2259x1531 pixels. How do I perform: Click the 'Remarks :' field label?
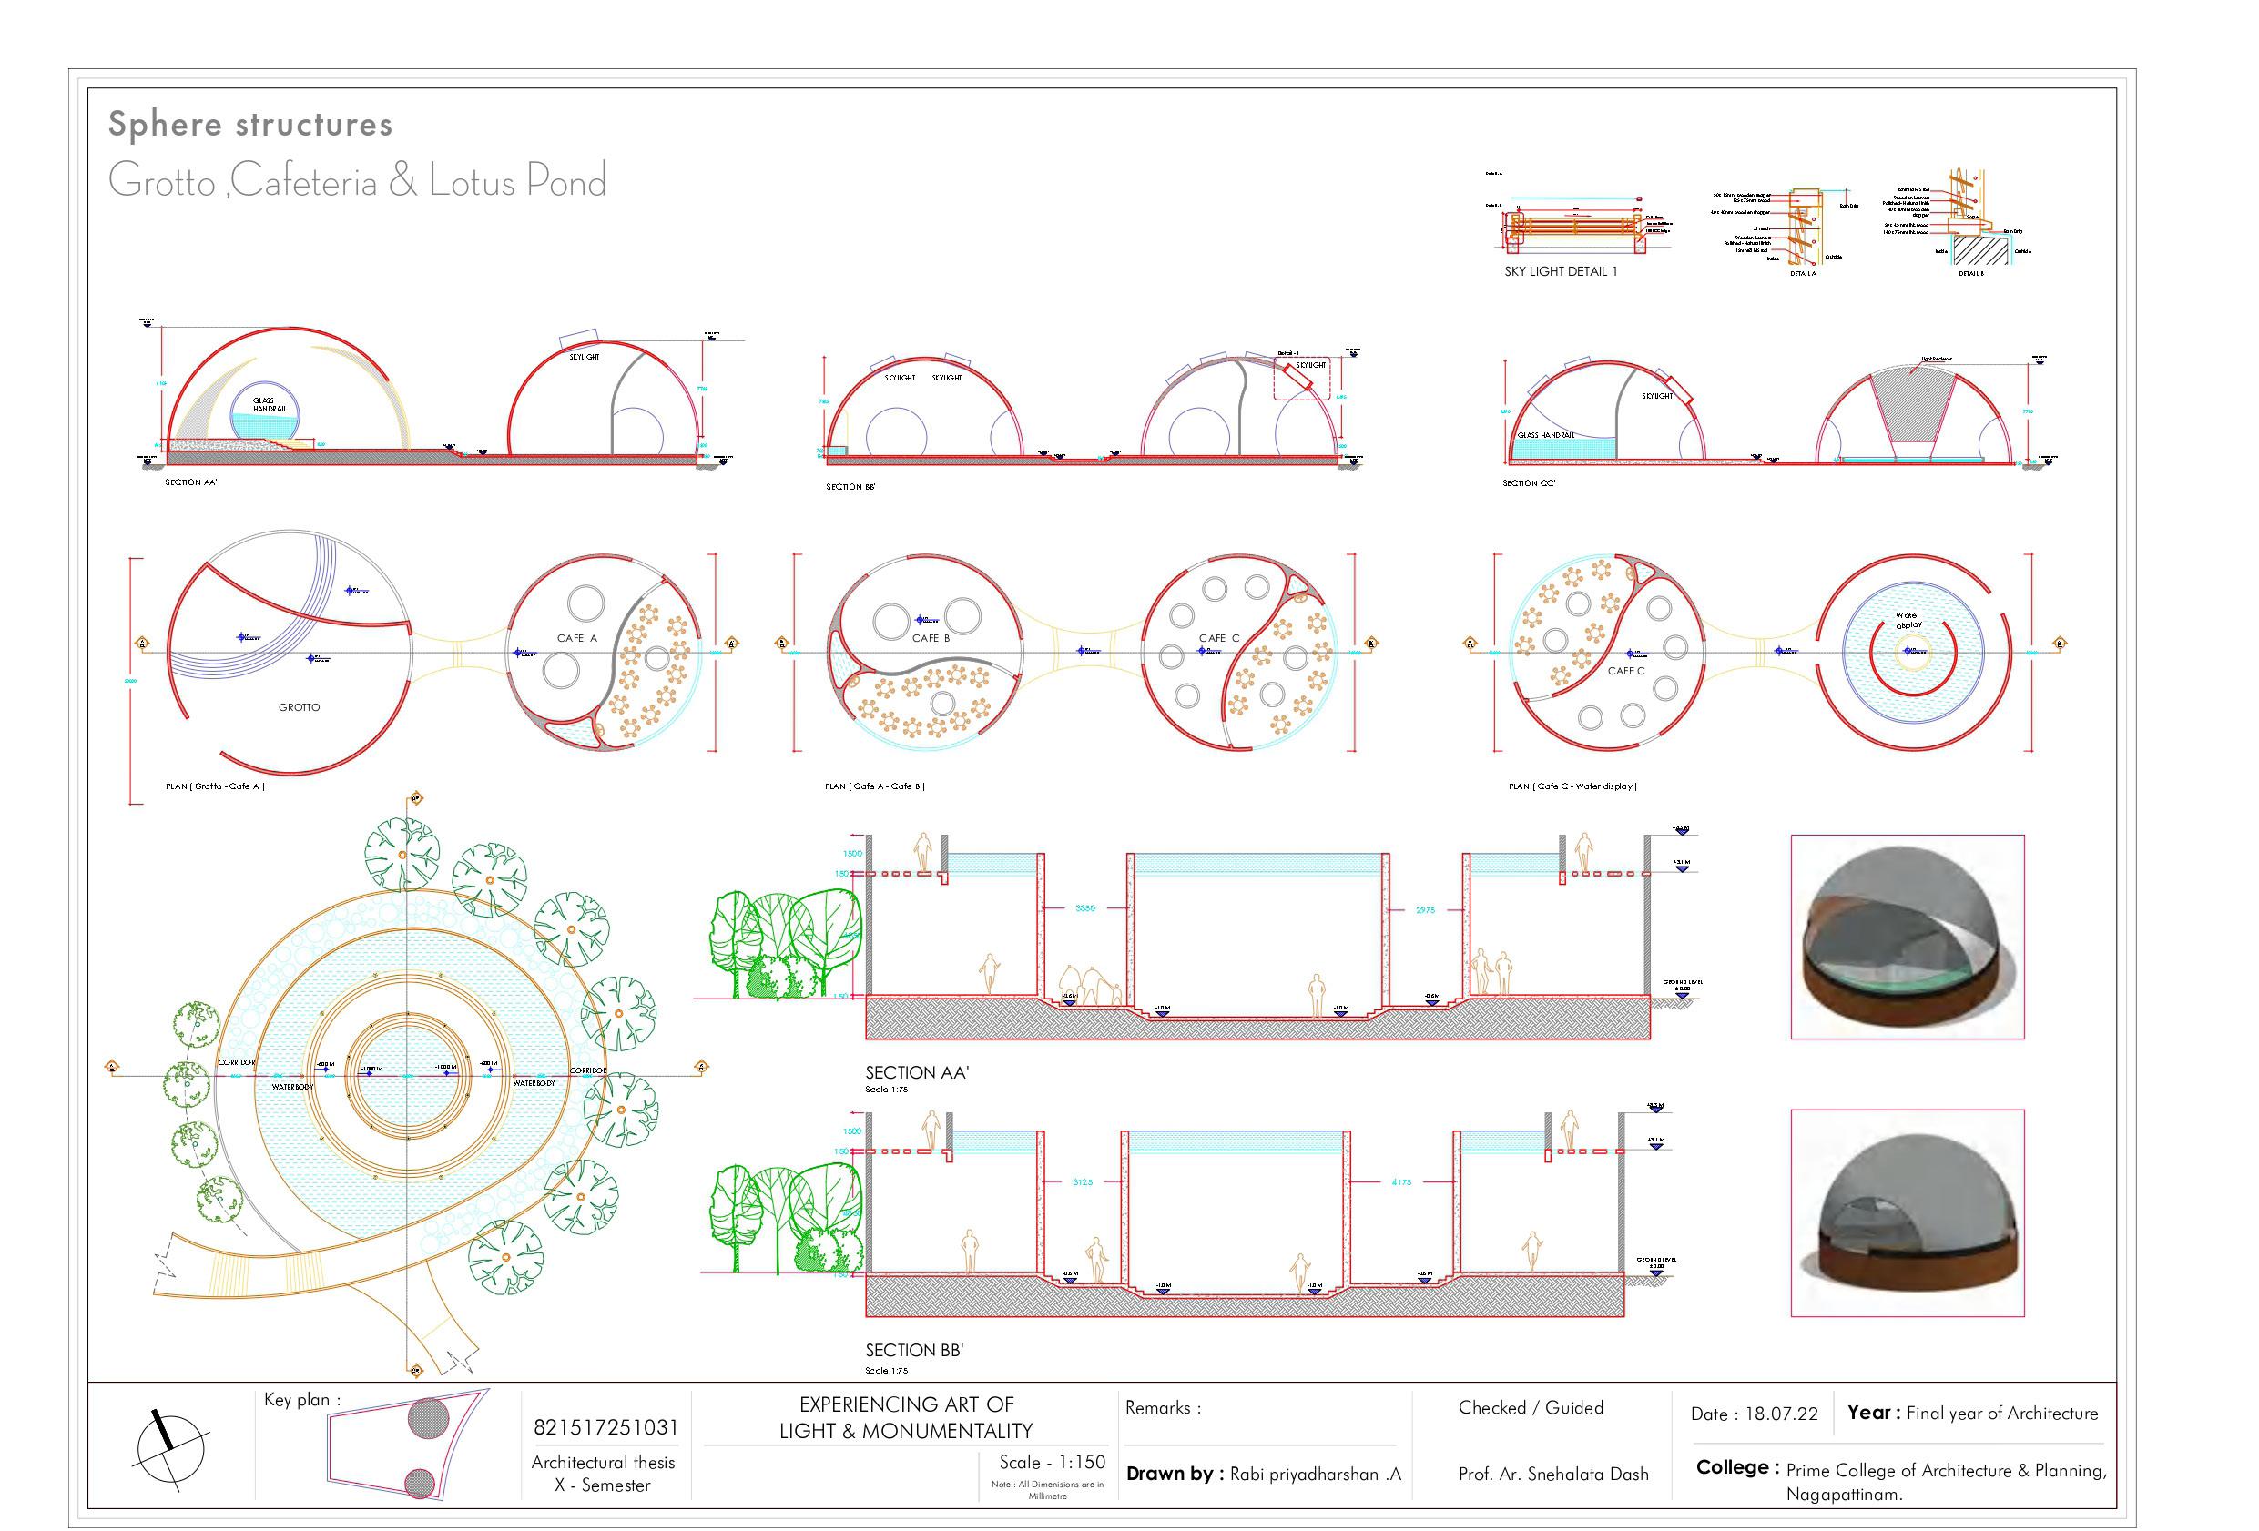[x=1164, y=1407]
